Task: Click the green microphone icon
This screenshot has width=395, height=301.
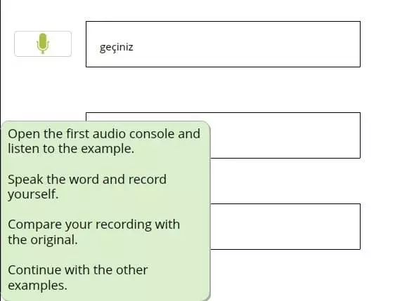Action: (43, 44)
